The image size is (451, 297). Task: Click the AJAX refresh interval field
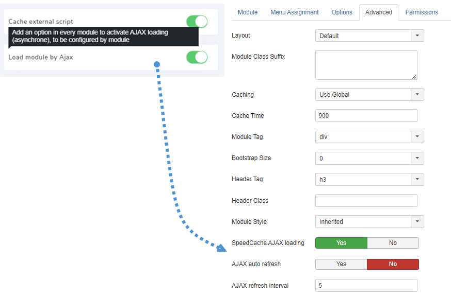coord(366,286)
